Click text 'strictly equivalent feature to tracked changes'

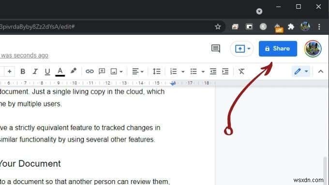tap(84, 128)
